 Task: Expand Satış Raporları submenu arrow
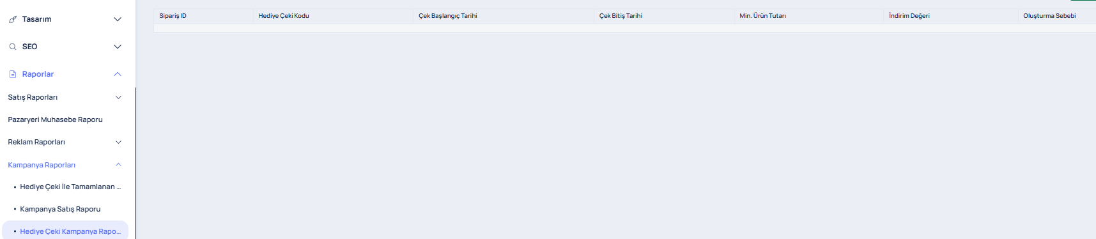(118, 97)
